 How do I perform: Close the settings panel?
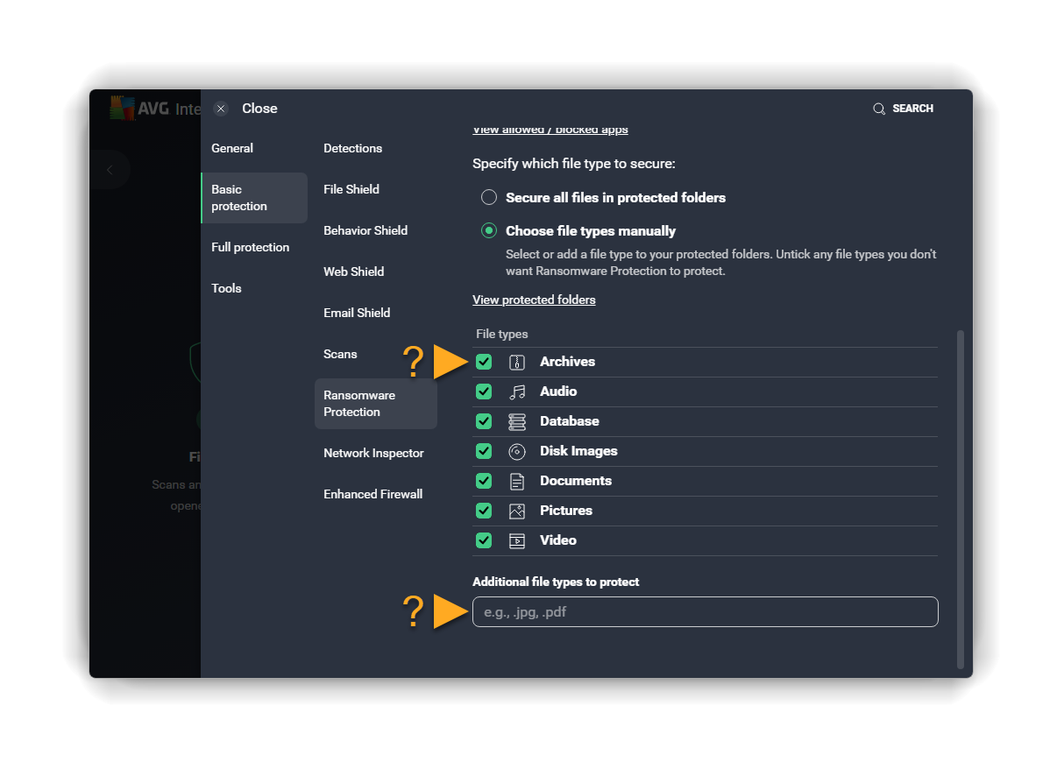pos(222,109)
